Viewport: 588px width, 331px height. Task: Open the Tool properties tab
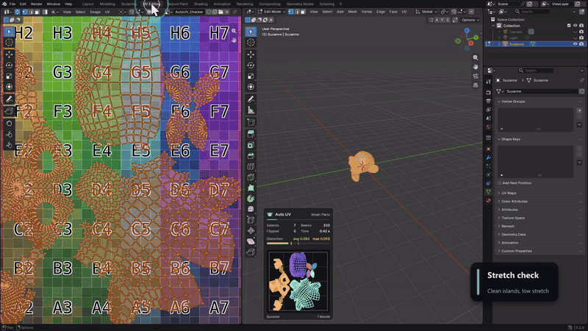(x=488, y=82)
